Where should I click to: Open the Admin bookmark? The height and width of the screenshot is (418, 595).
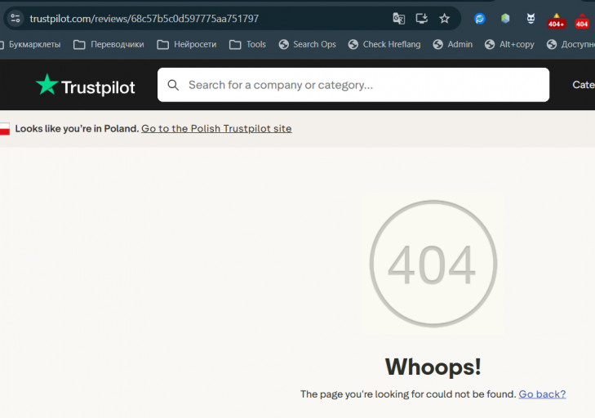coord(453,44)
